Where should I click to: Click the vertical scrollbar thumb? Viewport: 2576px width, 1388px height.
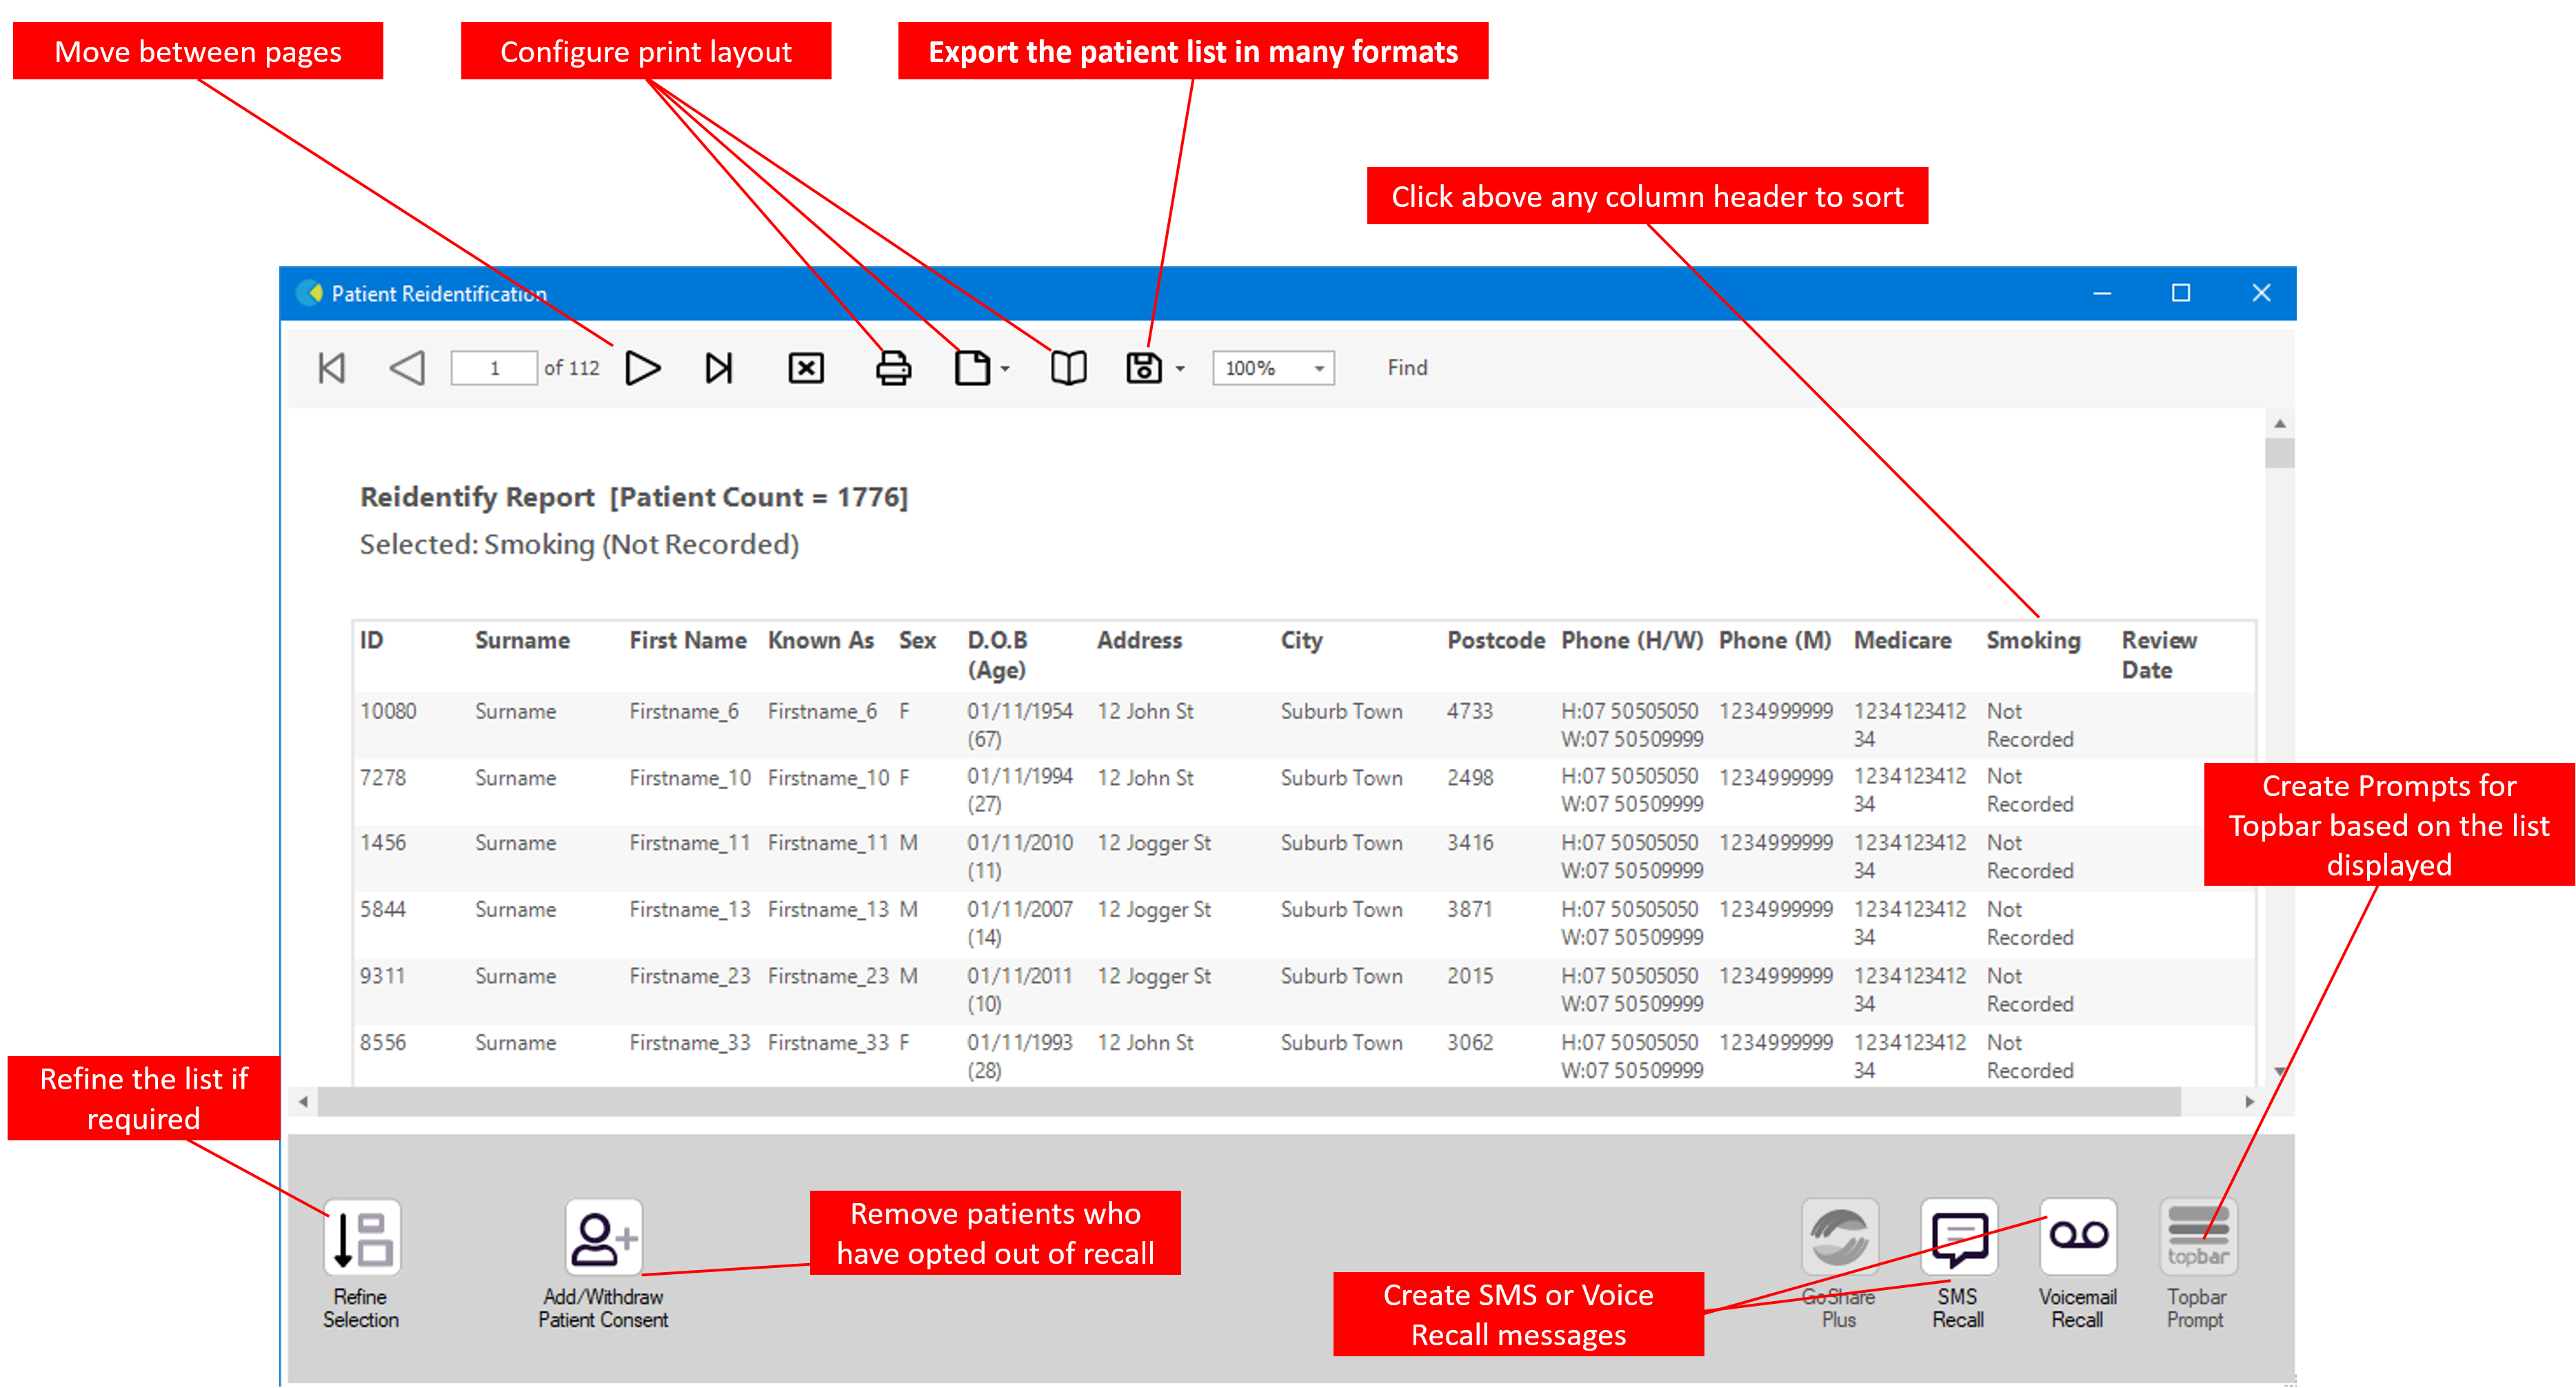2280,453
